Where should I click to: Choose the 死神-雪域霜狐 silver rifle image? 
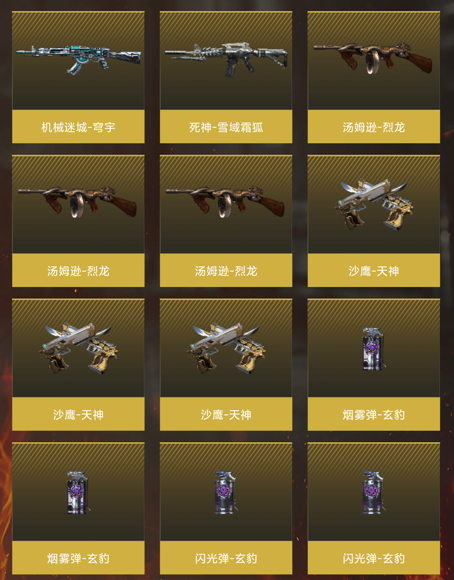pos(226,59)
